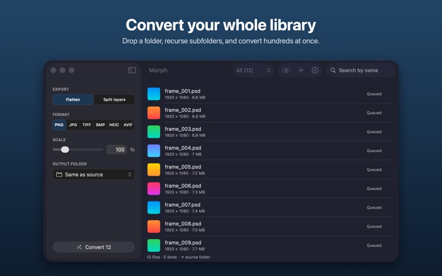Click the frame_007.psd file name
Viewport: 442px width, 276px height.
point(182,204)
